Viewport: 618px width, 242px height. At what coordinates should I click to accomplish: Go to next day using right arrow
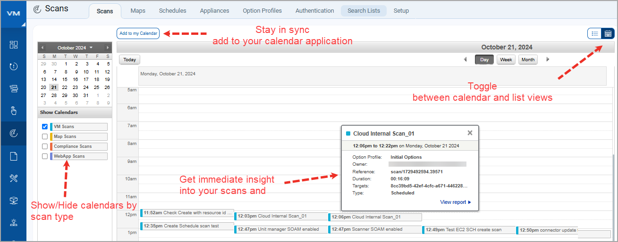click(548, 60)
